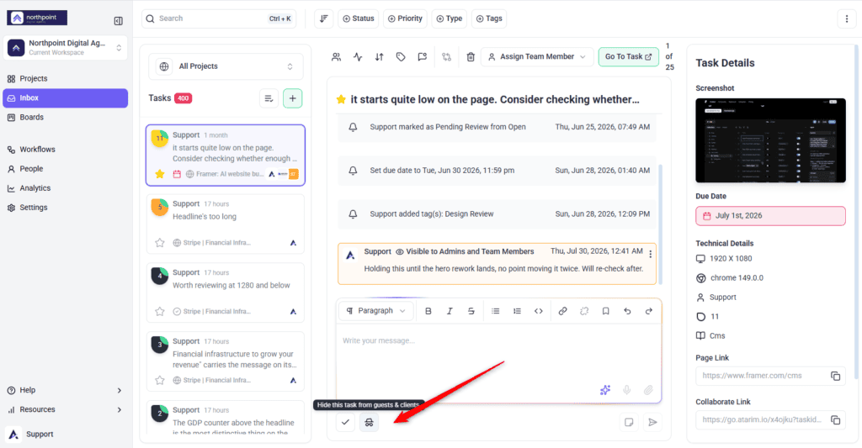The width and height of the screenshot is (862, 448).
Task: Insert a numbered list in editor
Action: coord(517,311)
